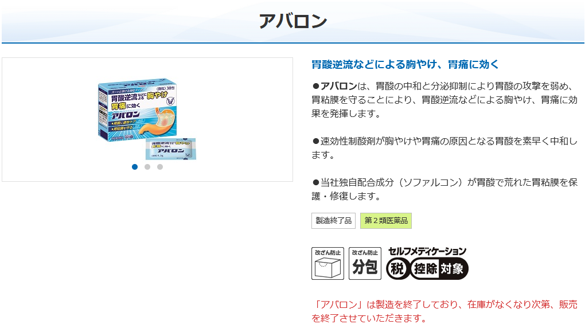
Task: Click the red 製造を終了 notice text
Action: click(444, 311)
